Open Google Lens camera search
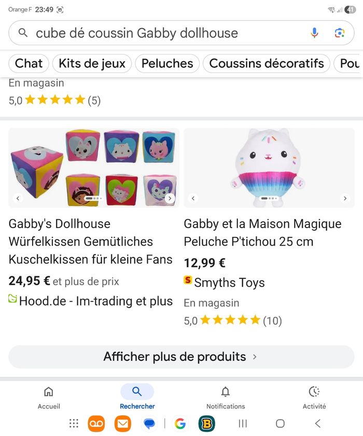 (x=340, y=33)
